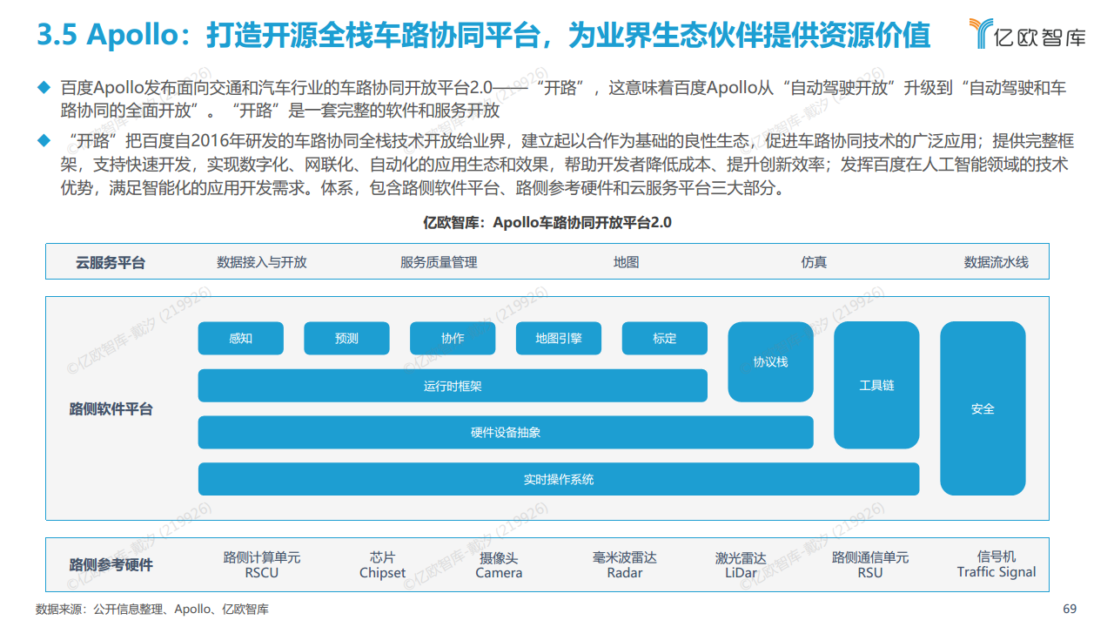1114x627 pixels.
Task: Select the 感知 block
Action: click(241, 338)
